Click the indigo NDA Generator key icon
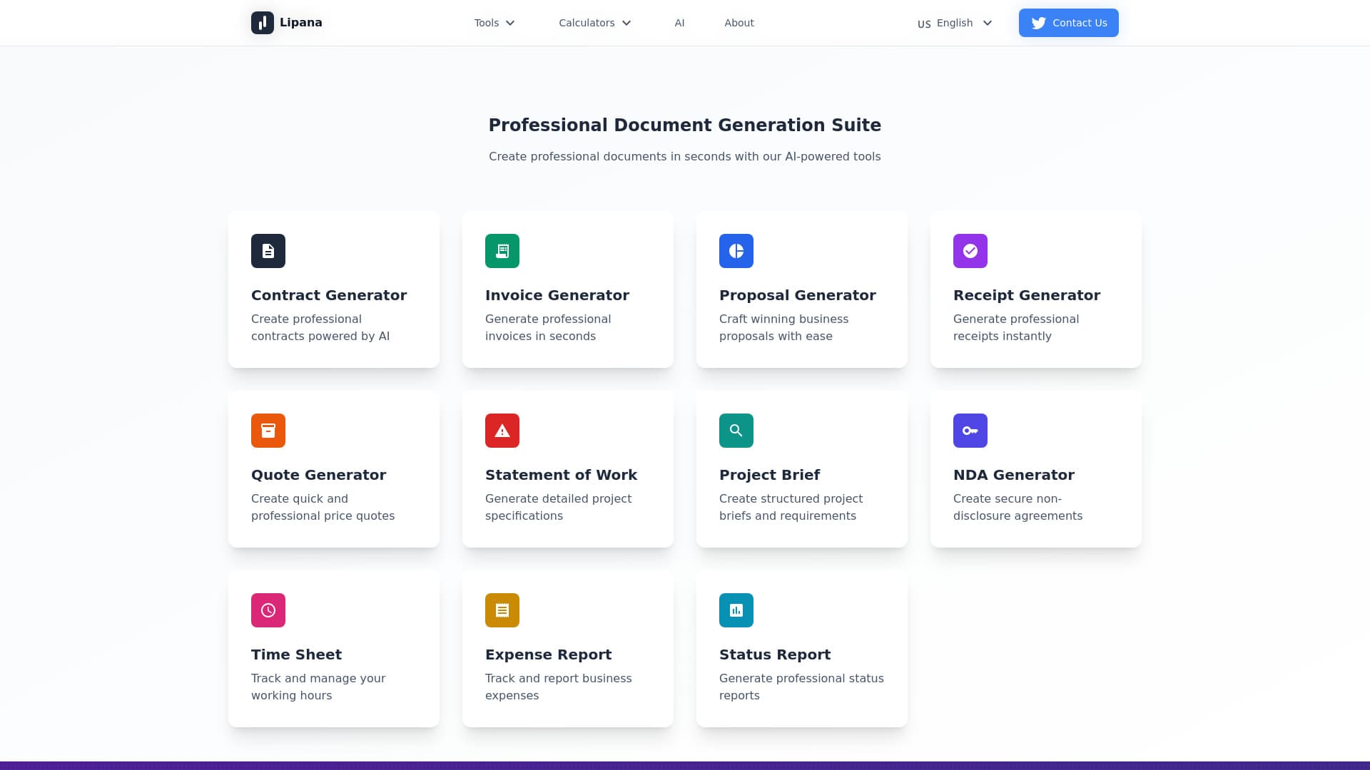 (970, 431)
